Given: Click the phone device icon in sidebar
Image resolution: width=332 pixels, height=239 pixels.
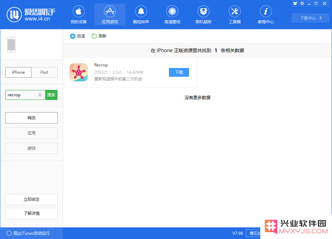Looking at the screenshot, I should 11,45.
